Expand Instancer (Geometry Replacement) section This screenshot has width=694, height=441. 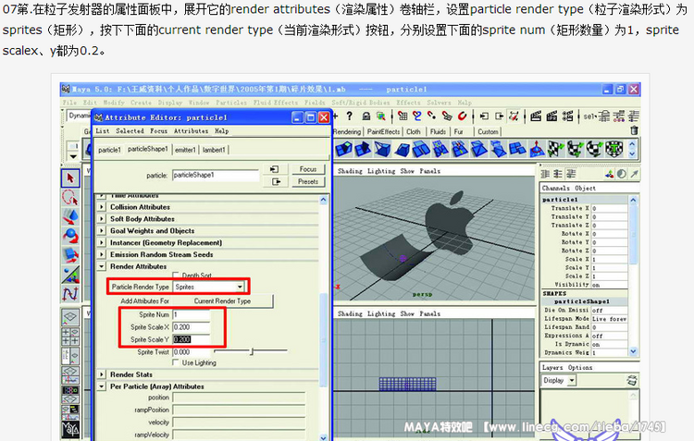102,242
